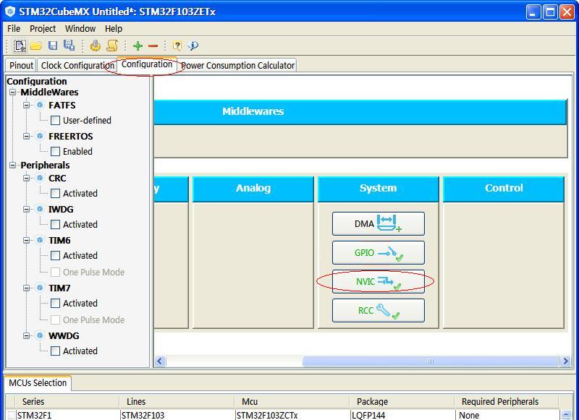Check the WWDG Activated checkbox
The width and height of the screenshot is (579, 420).
click(55, 351)
